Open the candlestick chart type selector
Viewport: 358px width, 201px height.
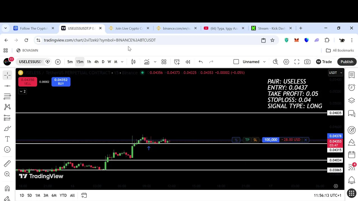(133, 62)
